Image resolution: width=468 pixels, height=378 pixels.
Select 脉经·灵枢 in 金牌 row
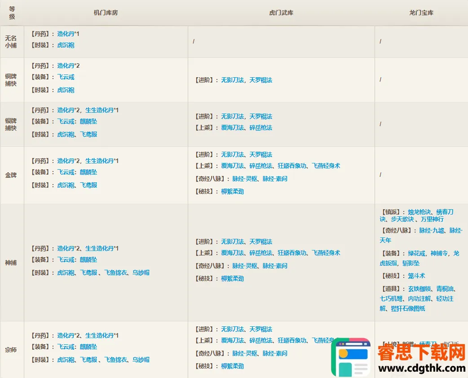click(x=245, y=179)
